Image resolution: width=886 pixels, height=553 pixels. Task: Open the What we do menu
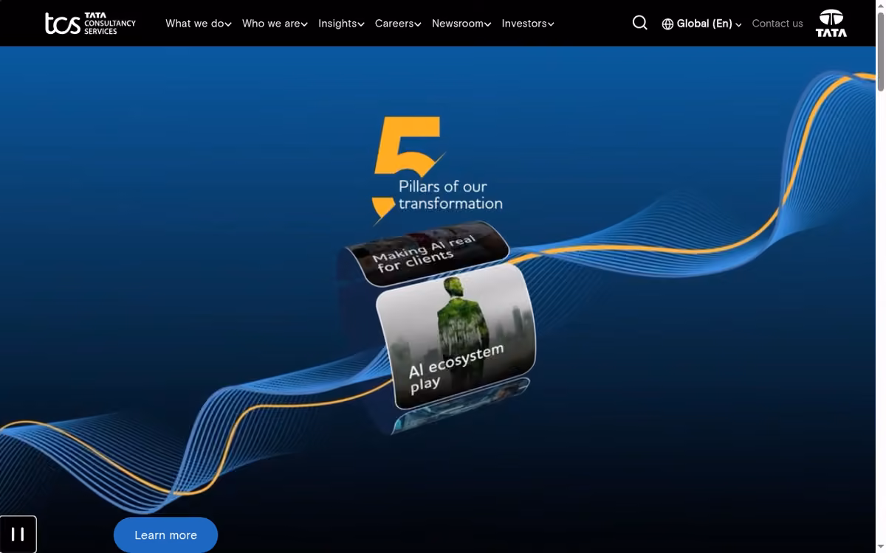[x=199, y=24]
